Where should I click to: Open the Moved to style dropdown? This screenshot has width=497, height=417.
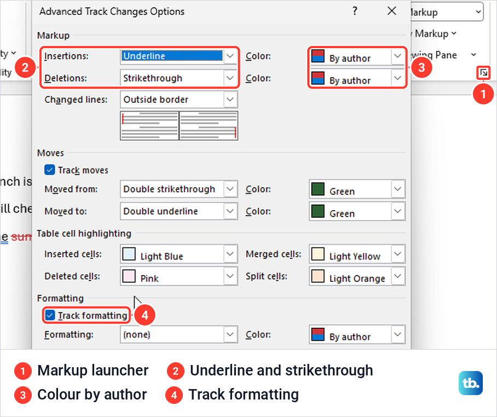(230, 211)
